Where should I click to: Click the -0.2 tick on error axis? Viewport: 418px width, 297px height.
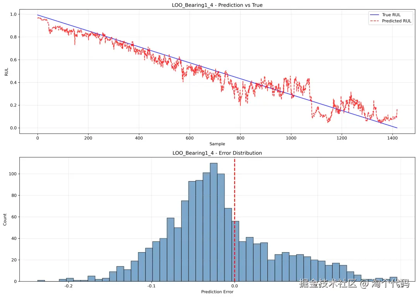pos(69,286)
